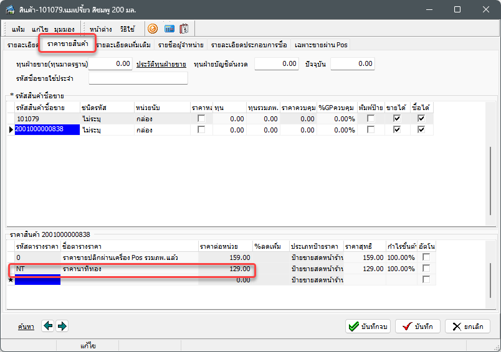Click the clipboard notes toolbar icon
Image resolution: width=501 pixels, height=352 pixels.
coord(184,29)
